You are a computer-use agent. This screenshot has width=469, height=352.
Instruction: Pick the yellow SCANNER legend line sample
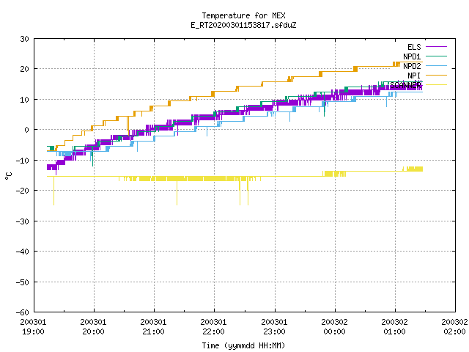(x=436, y=85)
